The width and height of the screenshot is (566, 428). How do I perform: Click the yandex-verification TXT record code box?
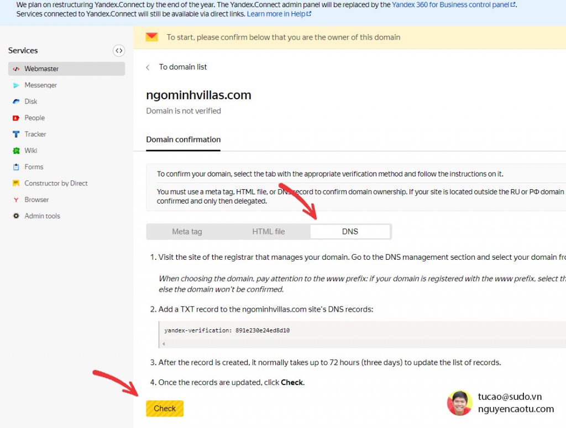pos(359,331)
